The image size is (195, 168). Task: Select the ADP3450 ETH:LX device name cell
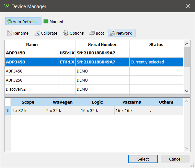coord(32,62)
